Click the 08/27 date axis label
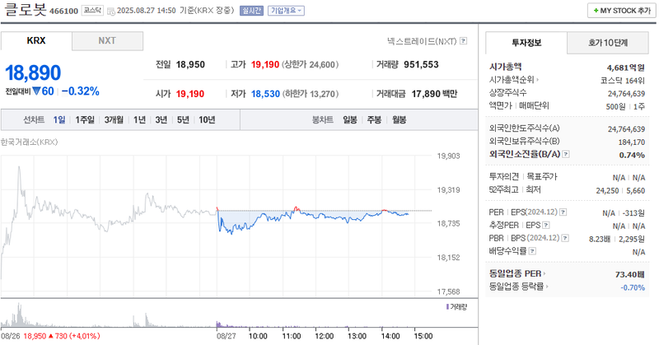This screenshot has width=659, height=345. point(226,336)
